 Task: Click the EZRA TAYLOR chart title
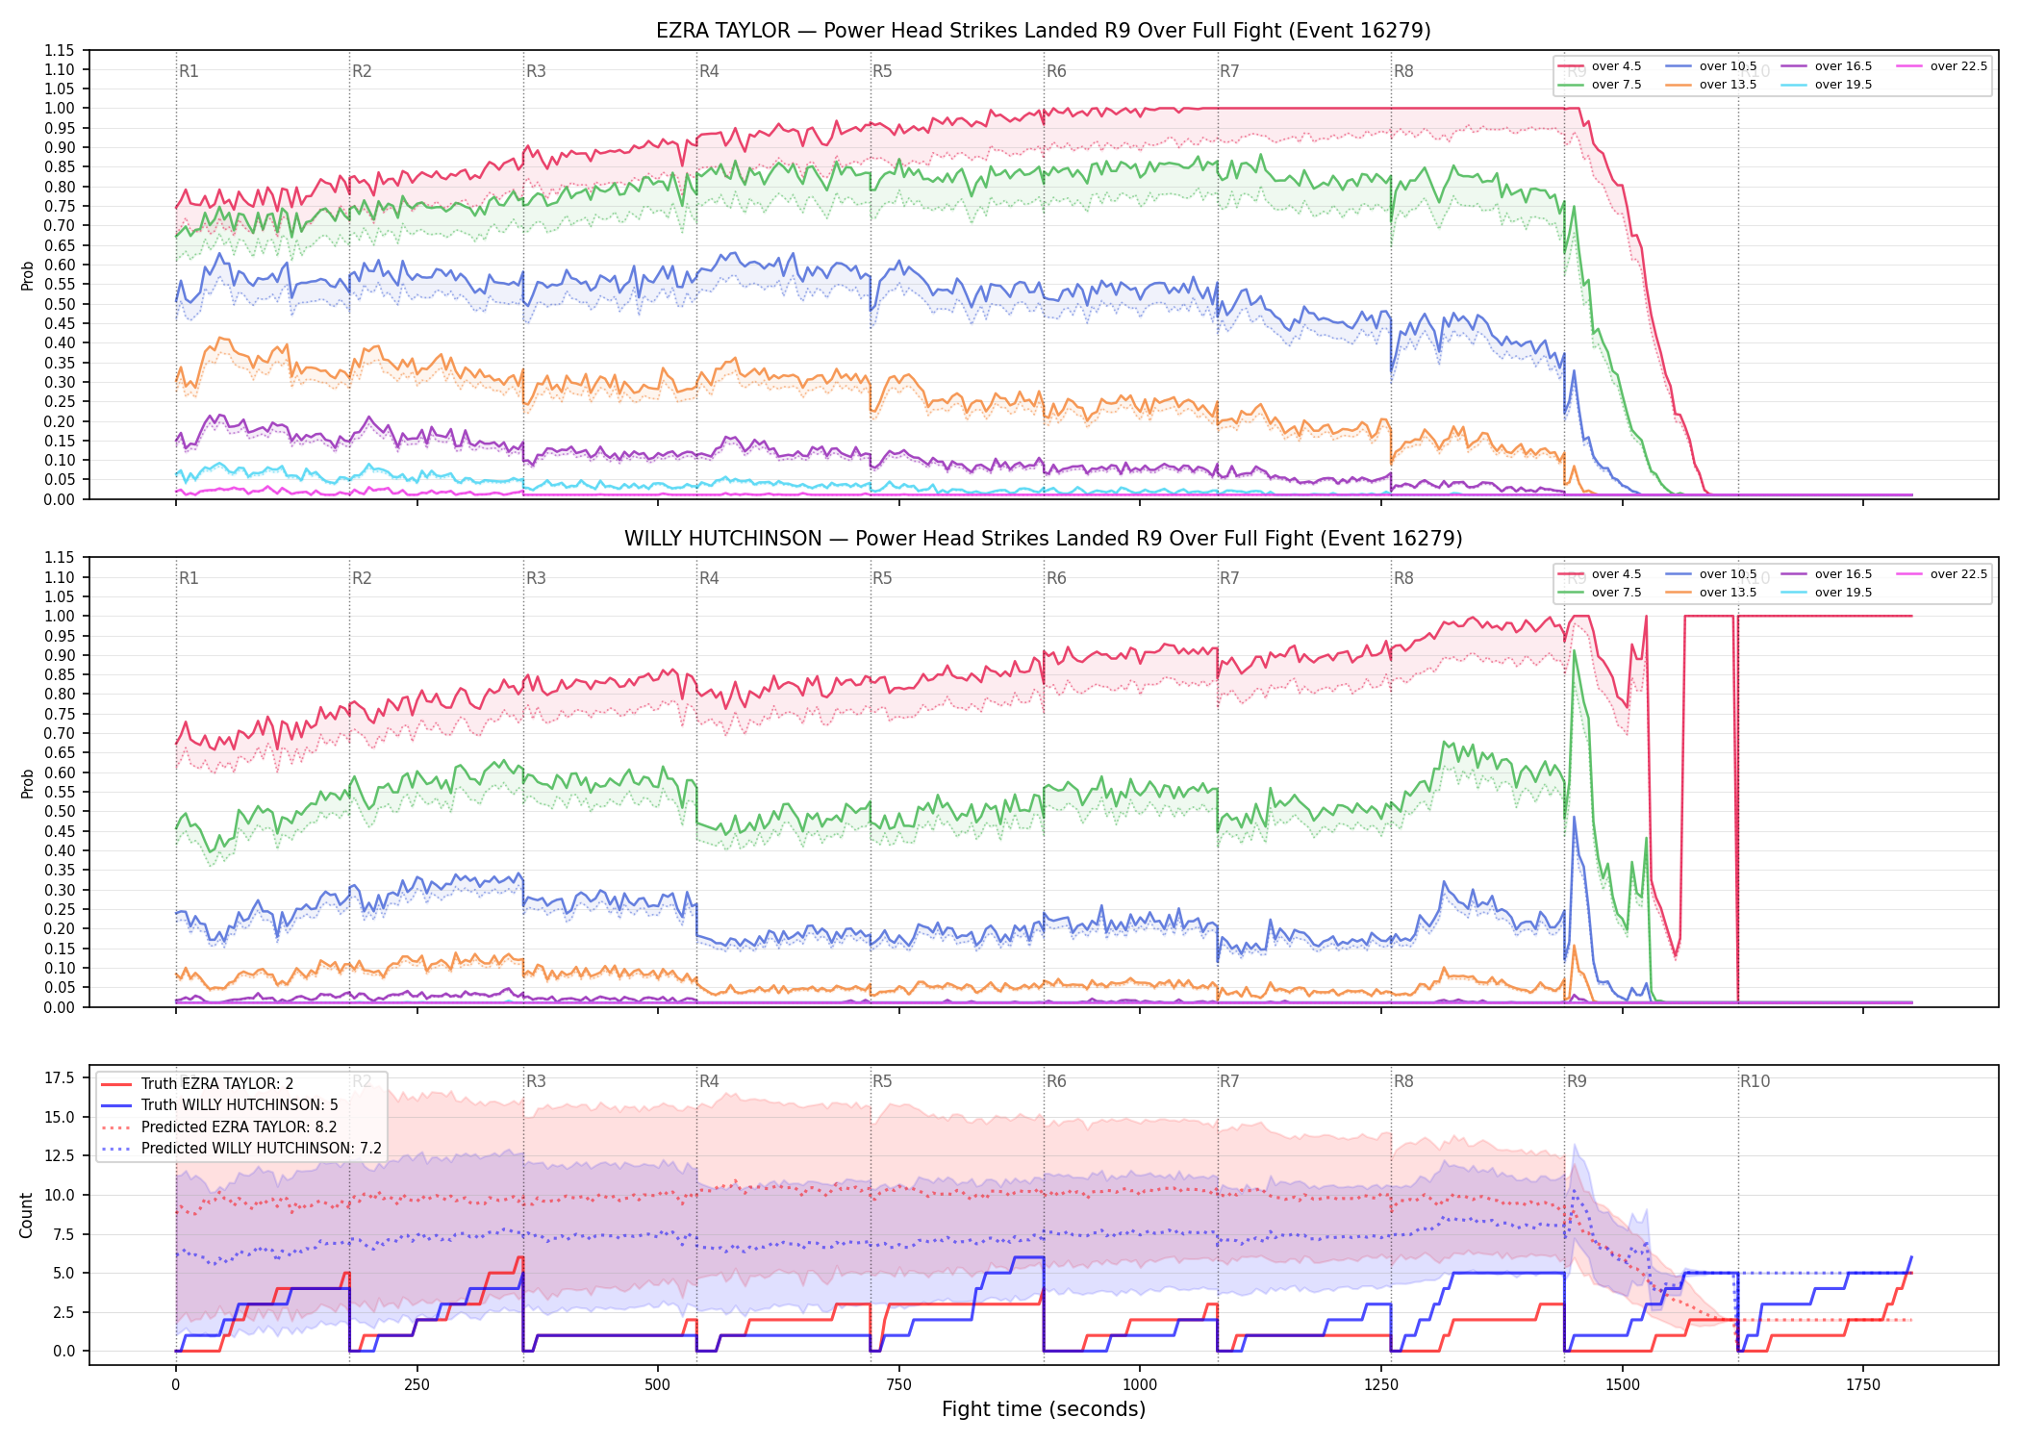(1043, 31)
